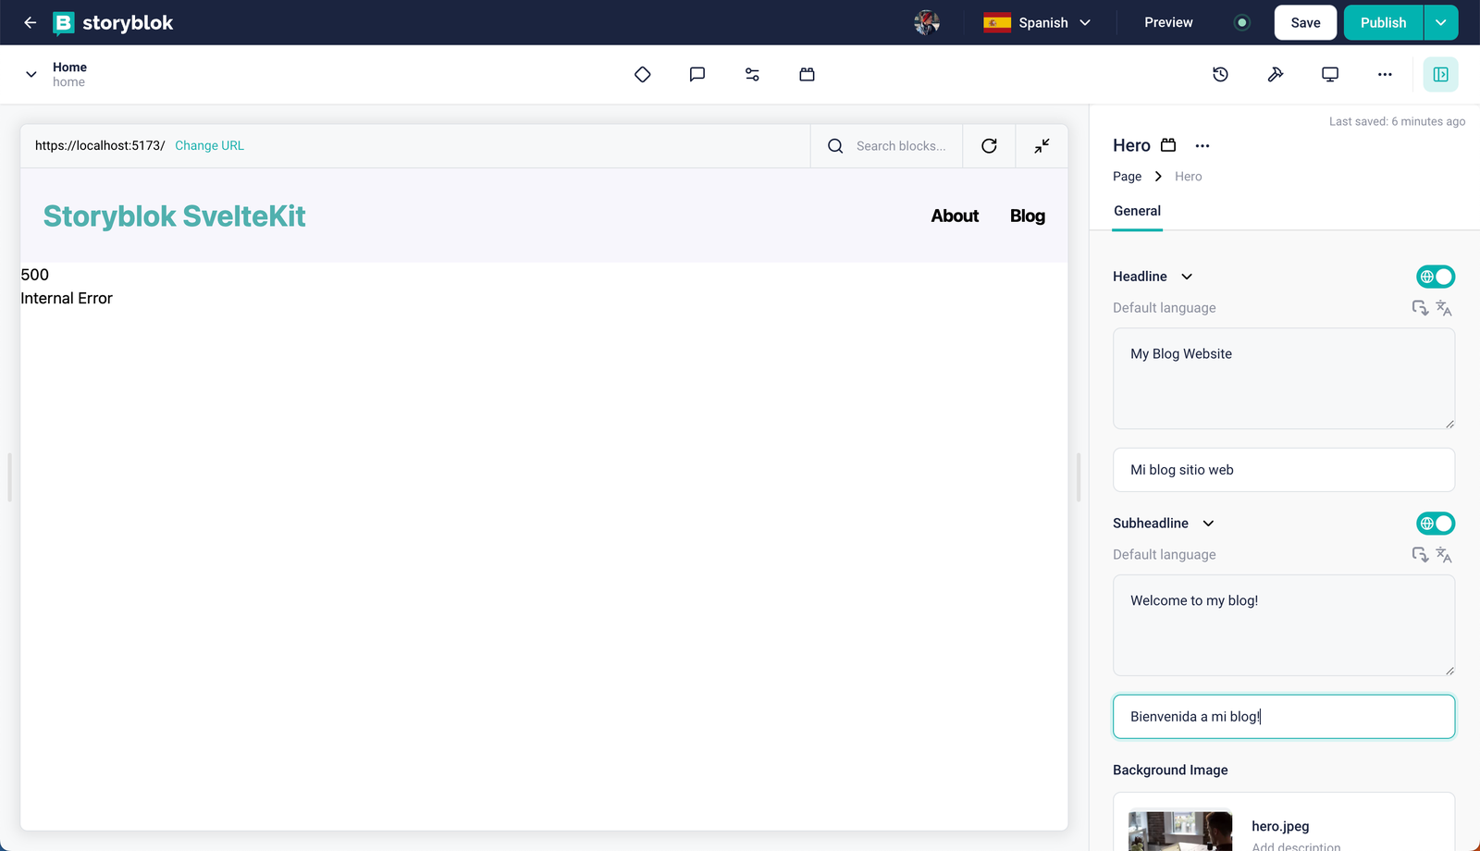This screenshot has height=851, width=1480.
Task: Toggle the Headline translation switch
Action: (x=1436, y=277)
